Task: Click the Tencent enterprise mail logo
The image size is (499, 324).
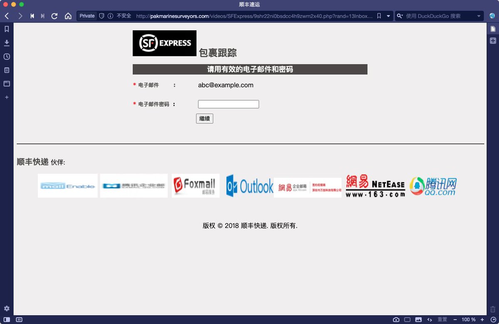Action: coord(134,186)
